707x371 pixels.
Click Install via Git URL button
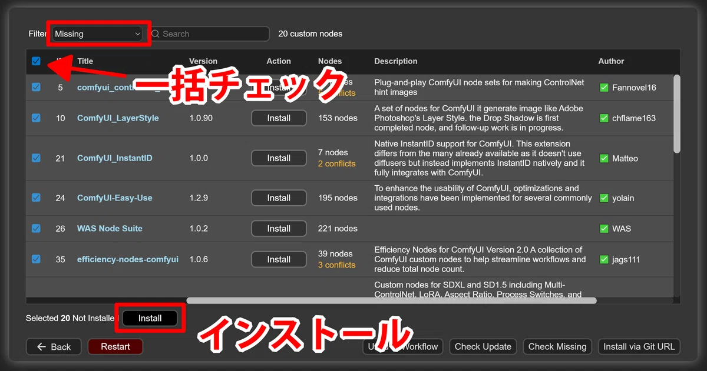click(x=639, y=347)
